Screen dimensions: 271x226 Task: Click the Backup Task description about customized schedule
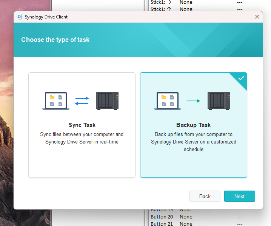[193, 142]
